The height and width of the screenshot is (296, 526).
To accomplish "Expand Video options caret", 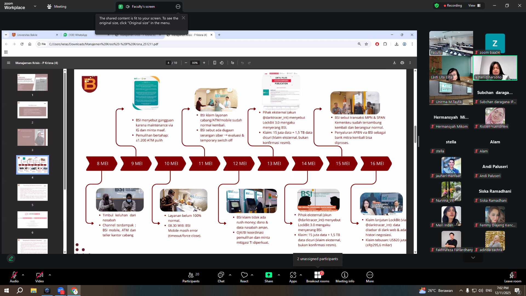I will (x=50, y=275).
